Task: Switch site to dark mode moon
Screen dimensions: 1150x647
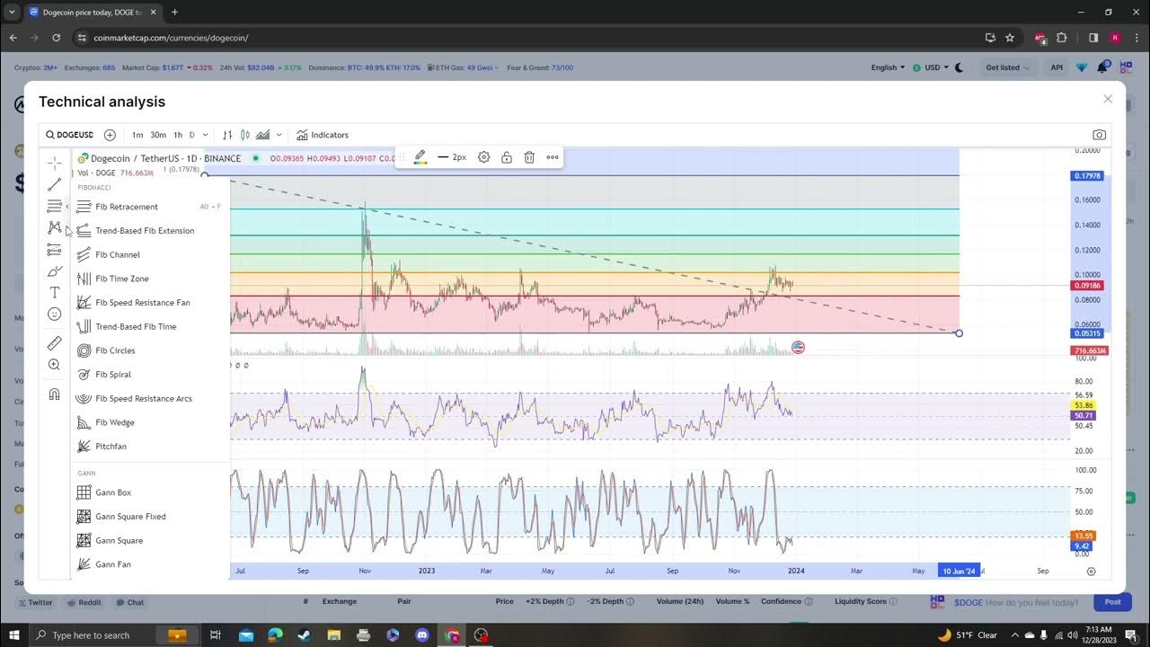Action: [x=959, y=67]
